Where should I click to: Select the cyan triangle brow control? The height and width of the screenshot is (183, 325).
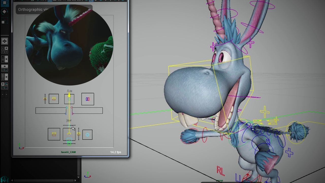(x=67, y=108)
